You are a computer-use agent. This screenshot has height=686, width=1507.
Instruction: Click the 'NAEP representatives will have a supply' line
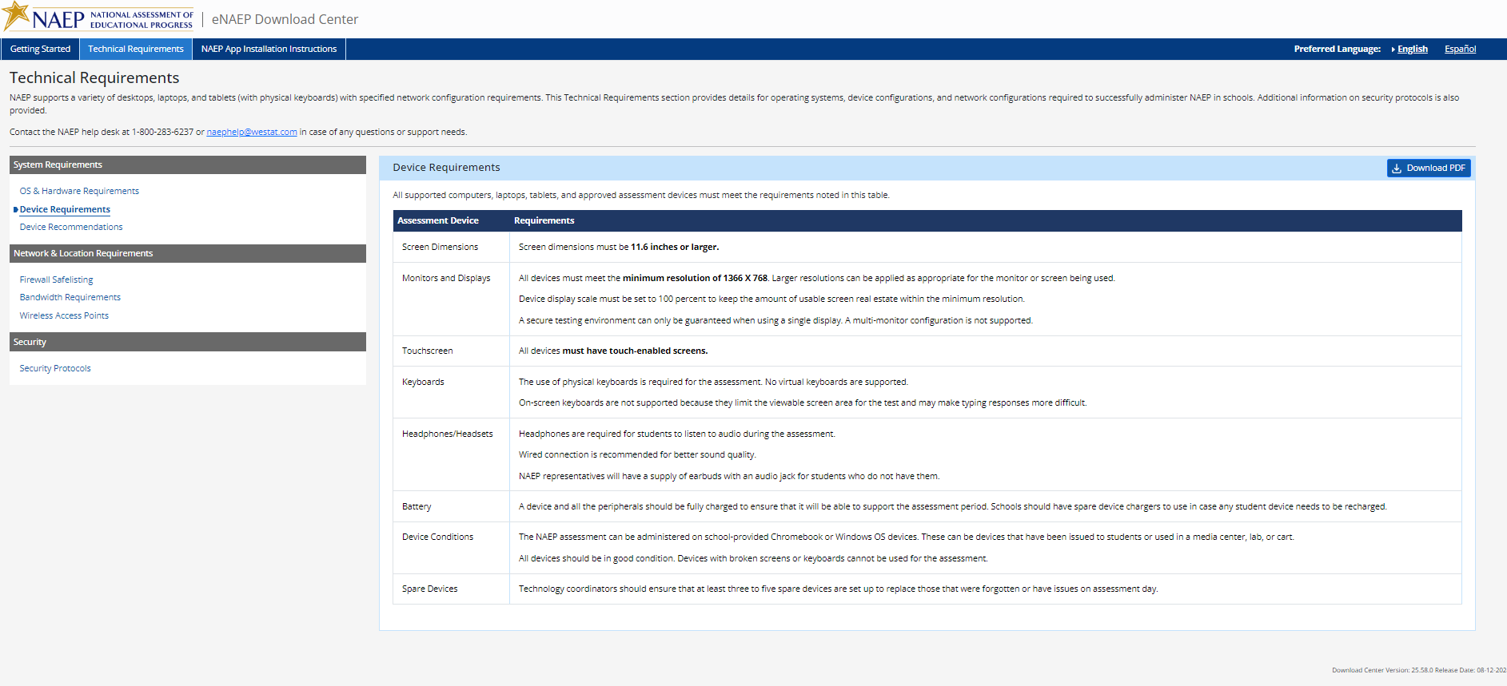click(729, 476)
